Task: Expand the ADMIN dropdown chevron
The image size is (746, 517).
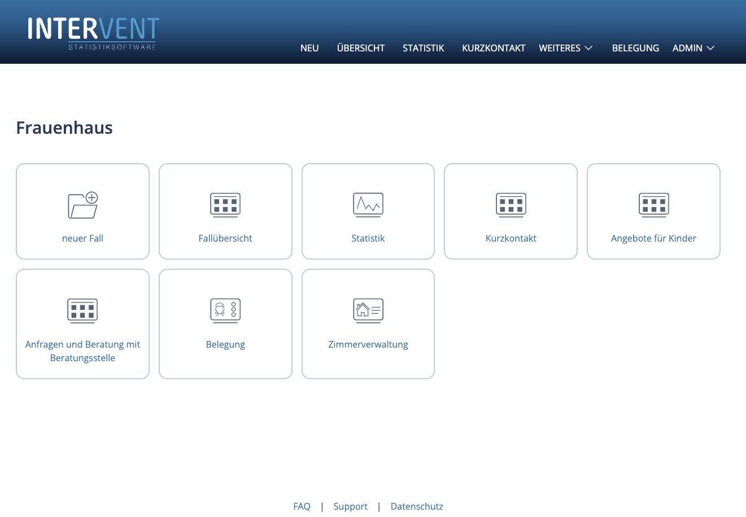Action: [710, 48]
